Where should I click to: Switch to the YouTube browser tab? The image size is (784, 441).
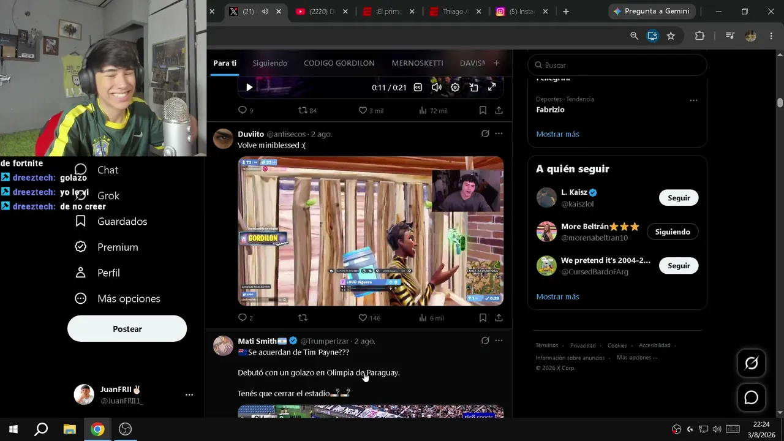click(x=322, y=12)
